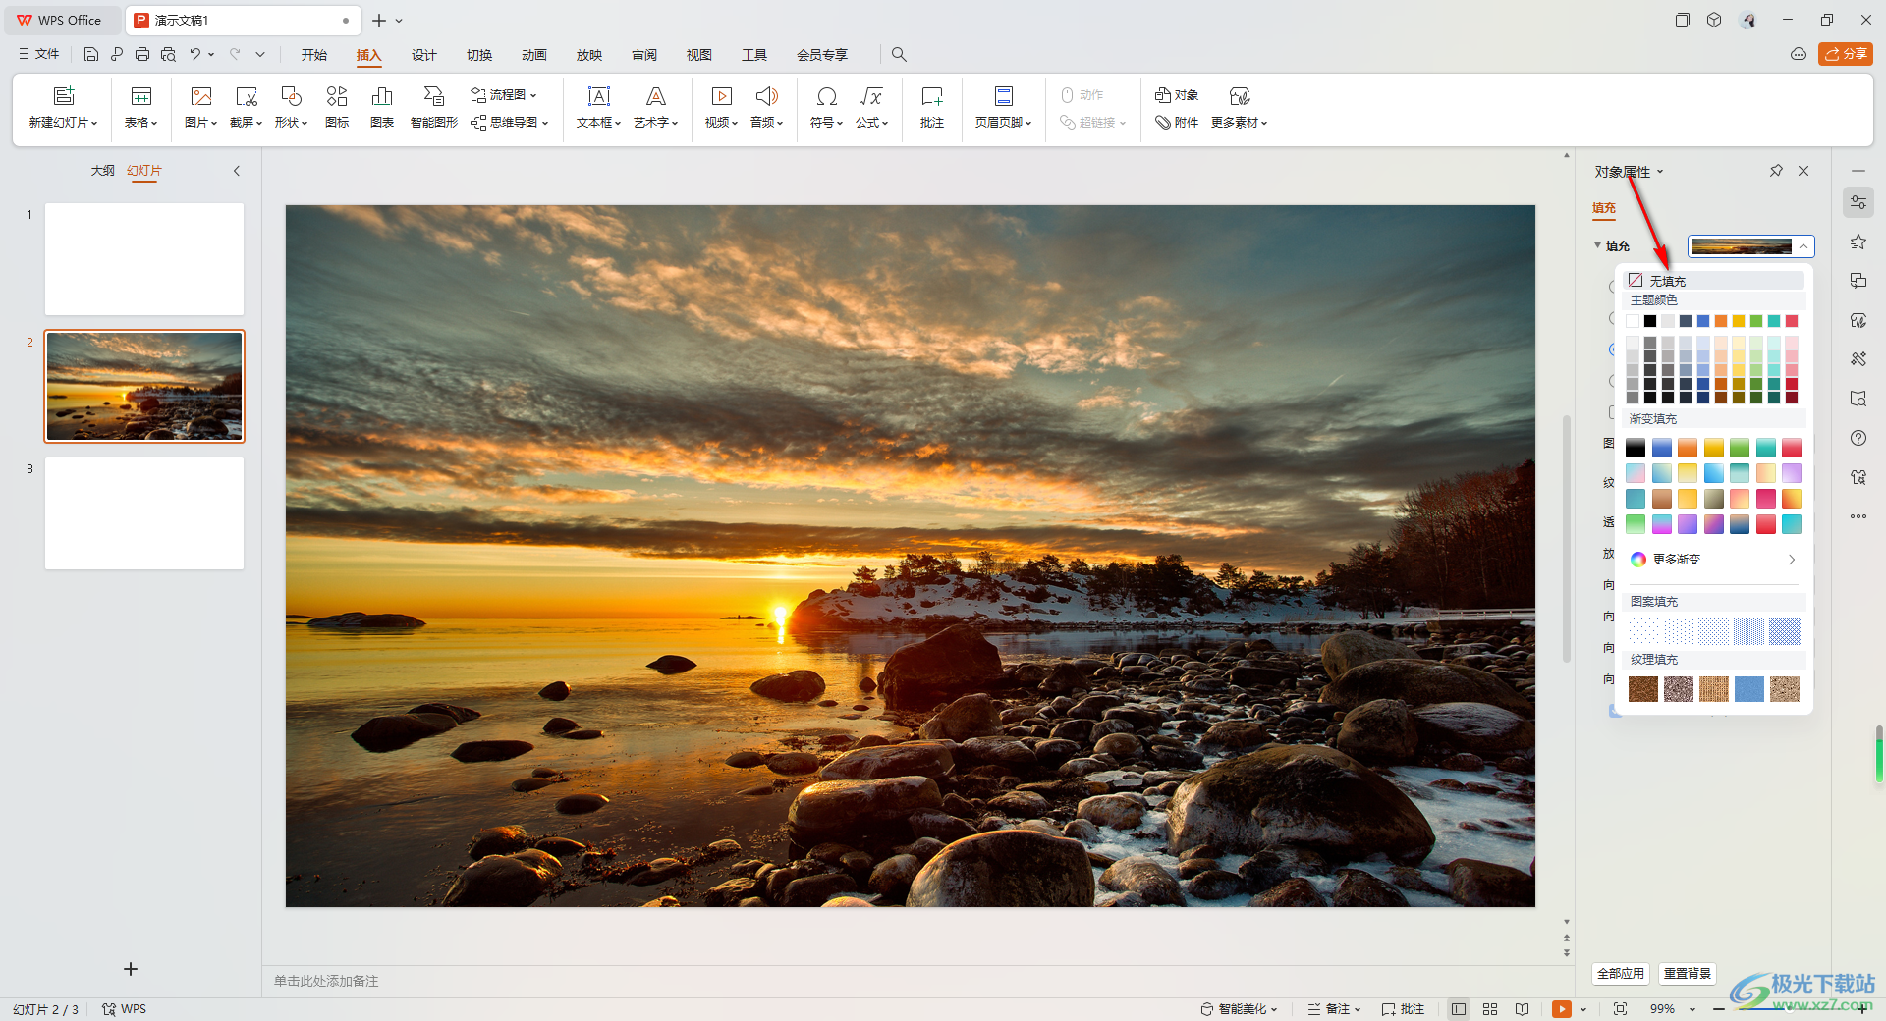The width and height of the screenshot is (1886, 1021).
Task: Collapse the slide thumbnail pane arrow
Action: click(x=237, y=171)
